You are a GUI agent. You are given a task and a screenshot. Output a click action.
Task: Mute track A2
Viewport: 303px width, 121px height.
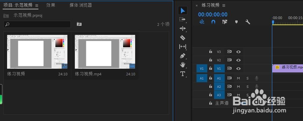[x=239, y=86]
